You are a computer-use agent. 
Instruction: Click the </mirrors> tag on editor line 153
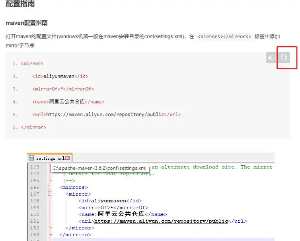point(75,235)
